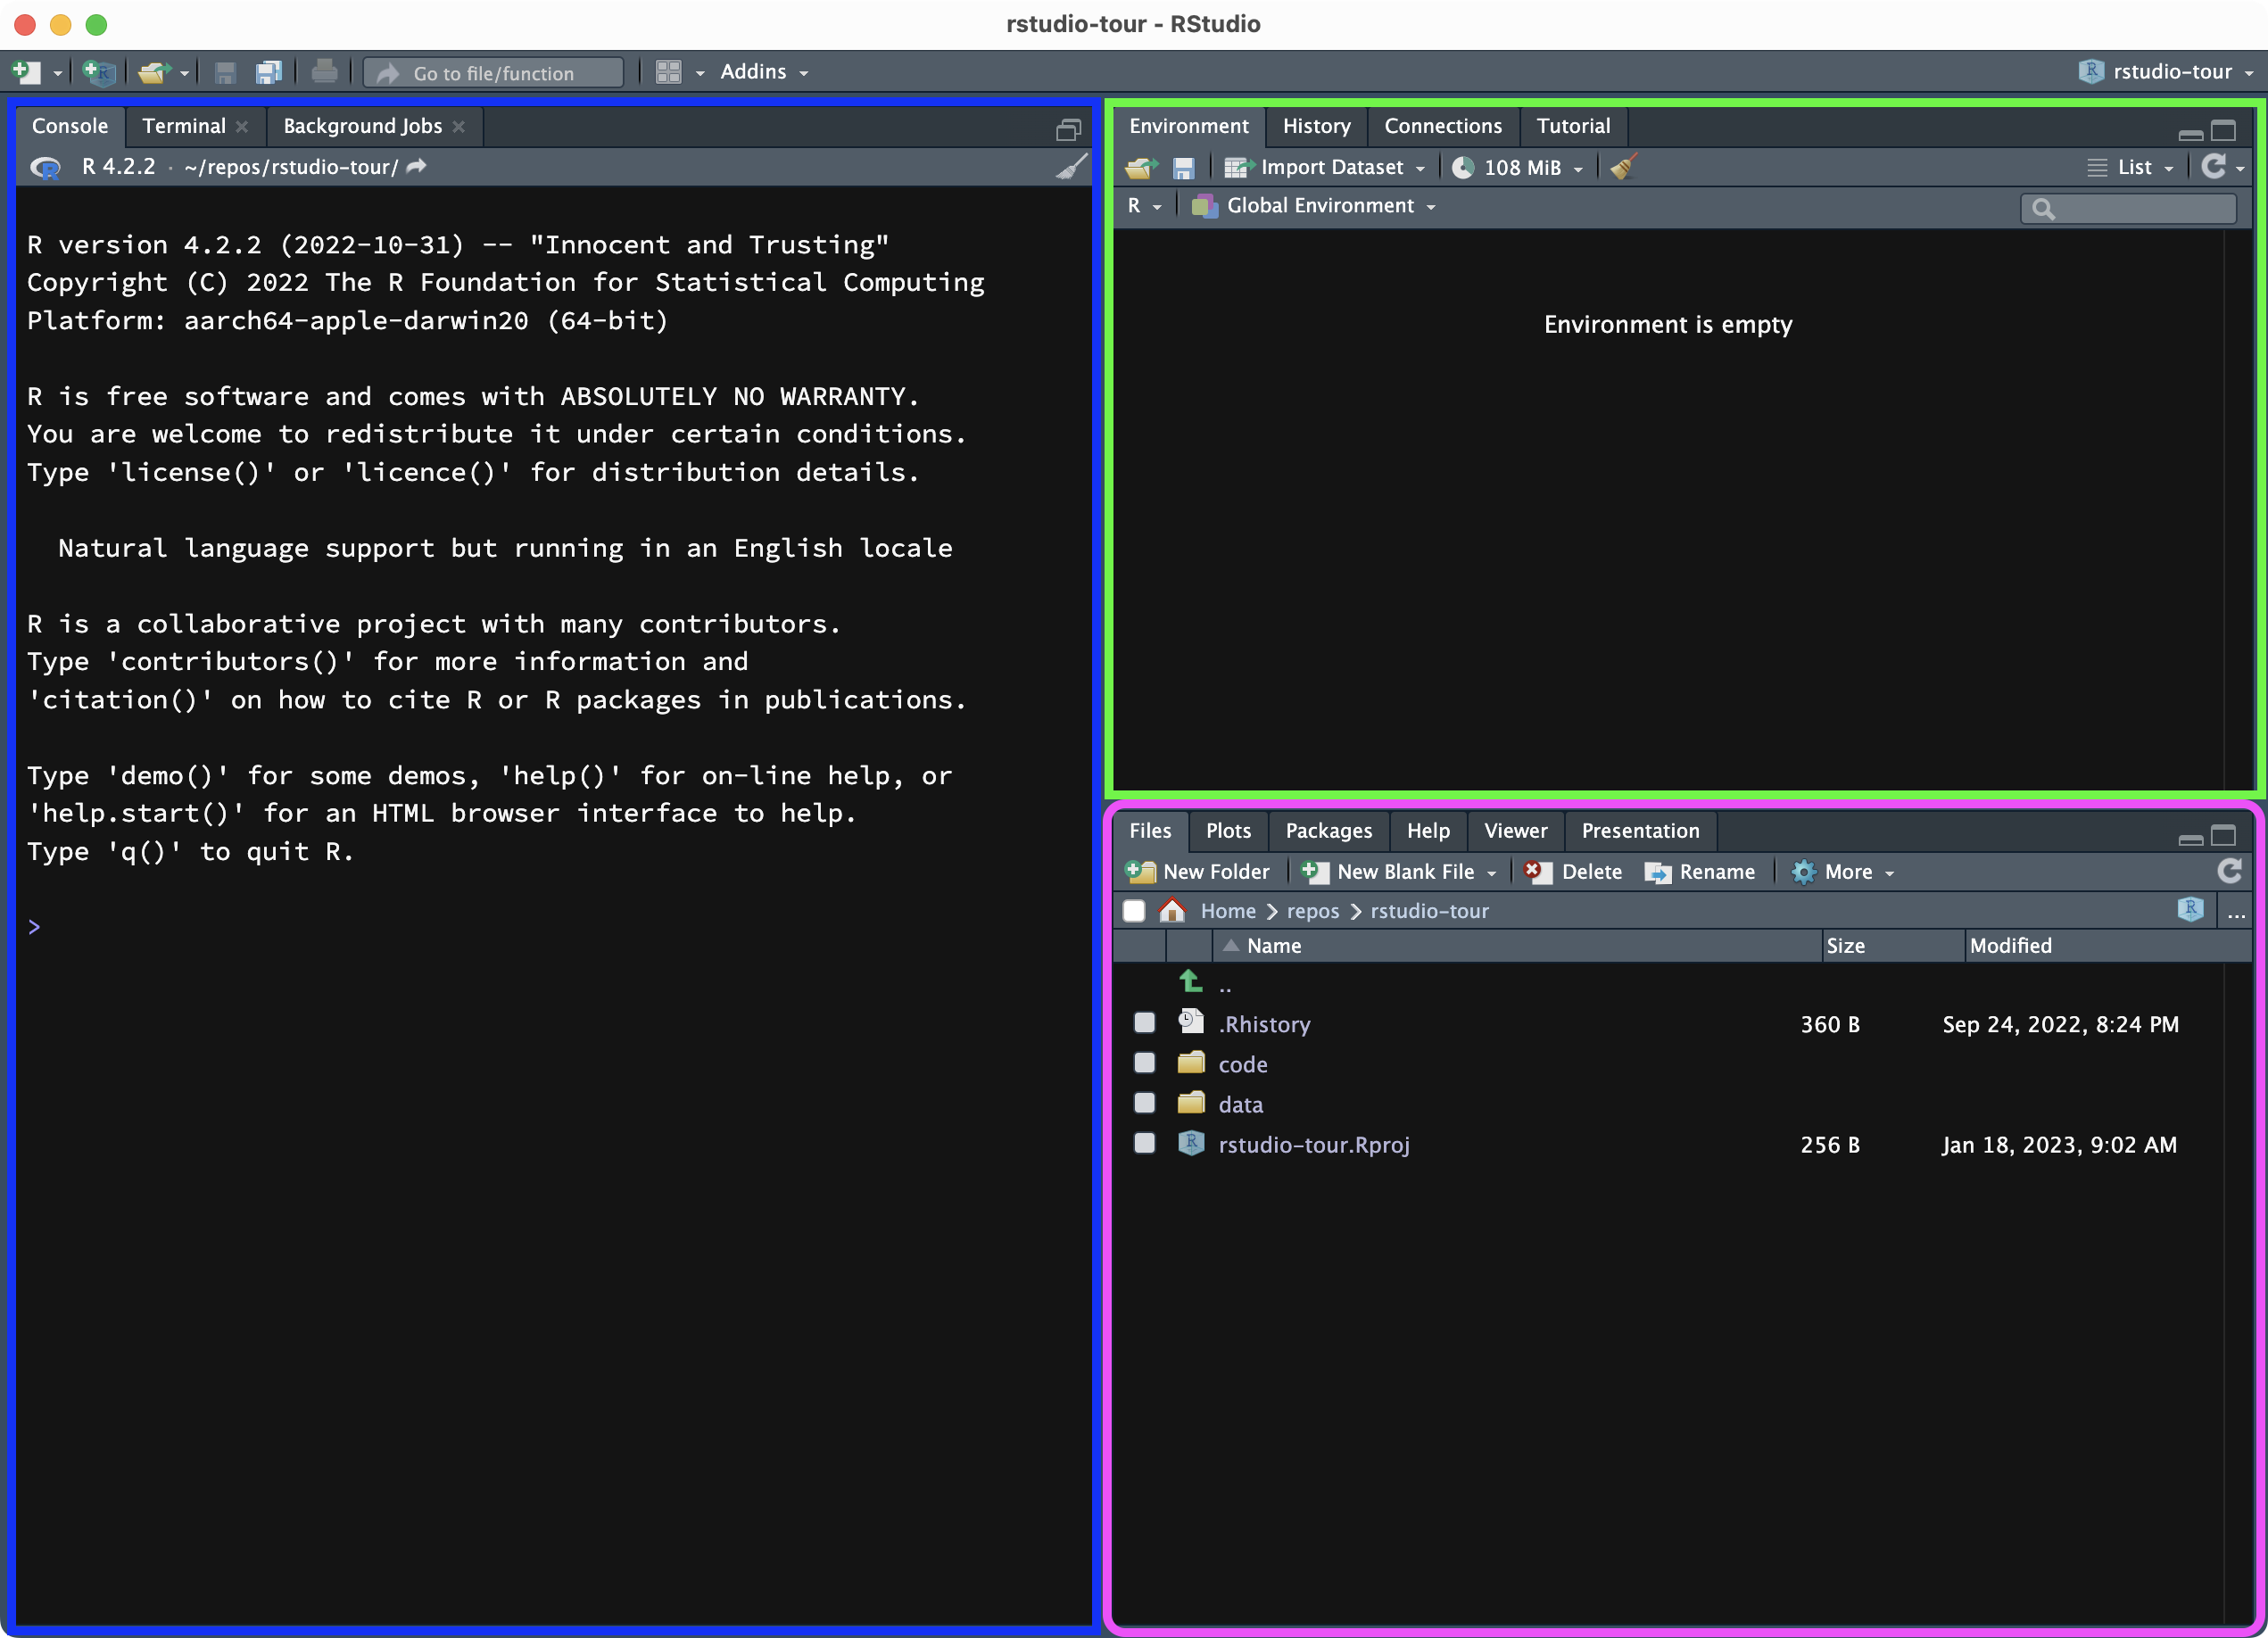Click the Go to file/function search box
Image resolution: width=2268 pixels, height=1638 pixels.
pos(494,73)
